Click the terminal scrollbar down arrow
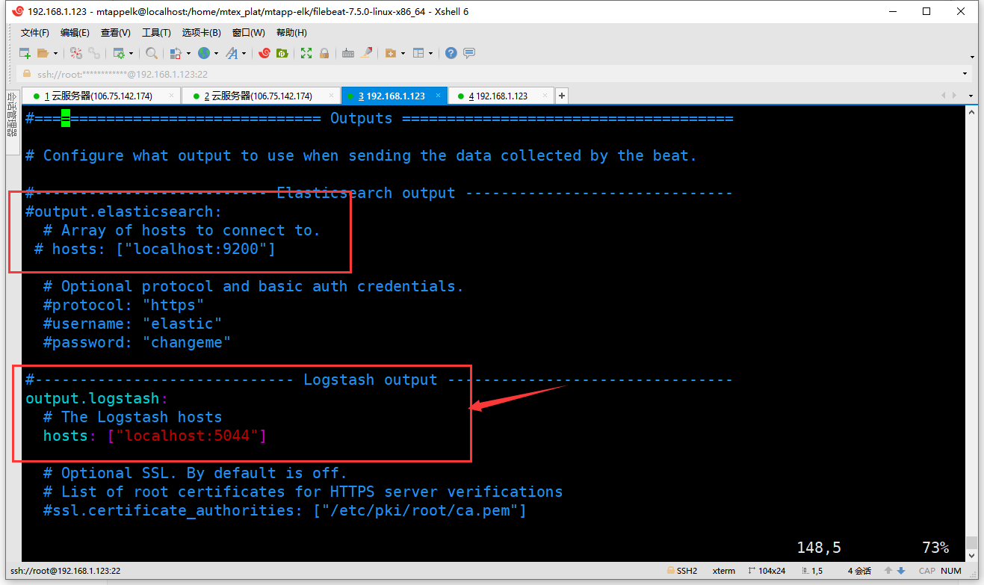The image size is (984, 585). point(971,555)
